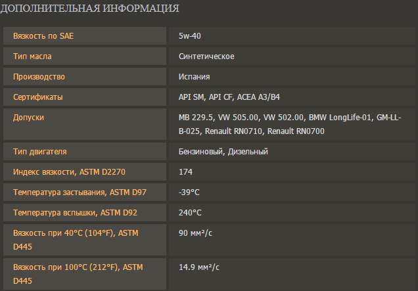Click the 14.9 мм²/с value

coord(199,267)
